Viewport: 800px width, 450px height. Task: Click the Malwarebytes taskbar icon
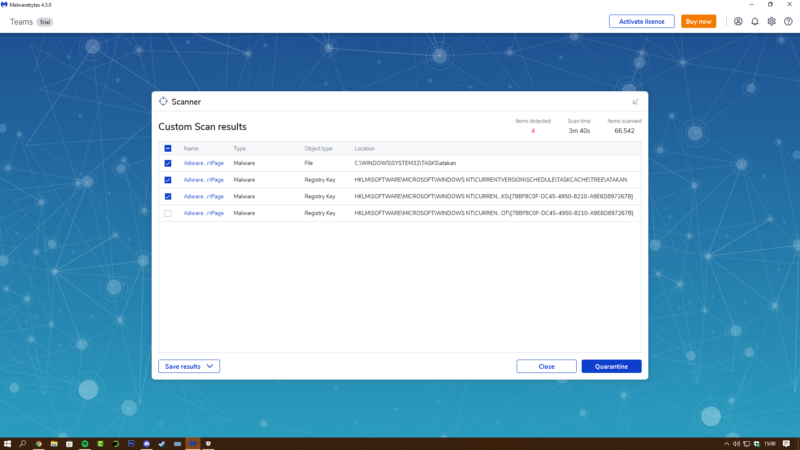(193, 444)
